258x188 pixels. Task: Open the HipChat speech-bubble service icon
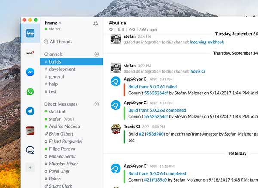[x=30, y=150]
